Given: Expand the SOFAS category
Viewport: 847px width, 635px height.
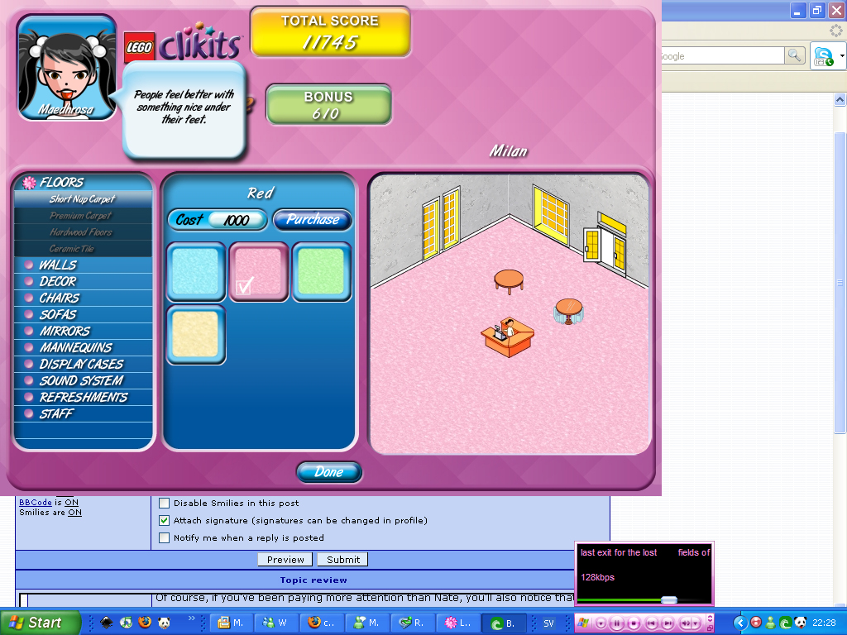Looking at the screenshot, I should (84, 315).
